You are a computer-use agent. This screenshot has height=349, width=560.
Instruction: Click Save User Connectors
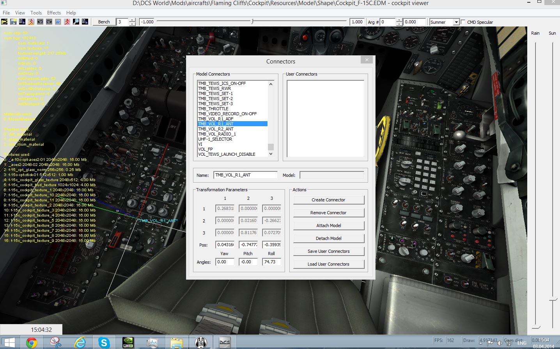click(329, 251)
